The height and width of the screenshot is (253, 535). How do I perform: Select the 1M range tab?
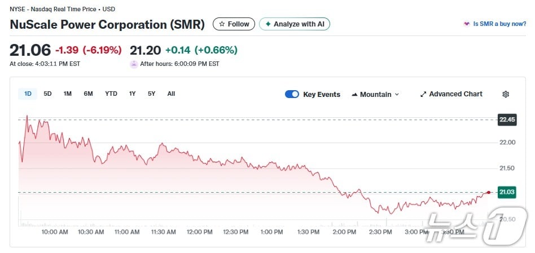[x=68, y=94]
